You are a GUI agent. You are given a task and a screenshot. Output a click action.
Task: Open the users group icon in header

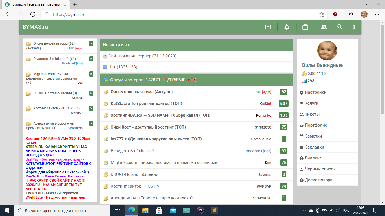324,27
